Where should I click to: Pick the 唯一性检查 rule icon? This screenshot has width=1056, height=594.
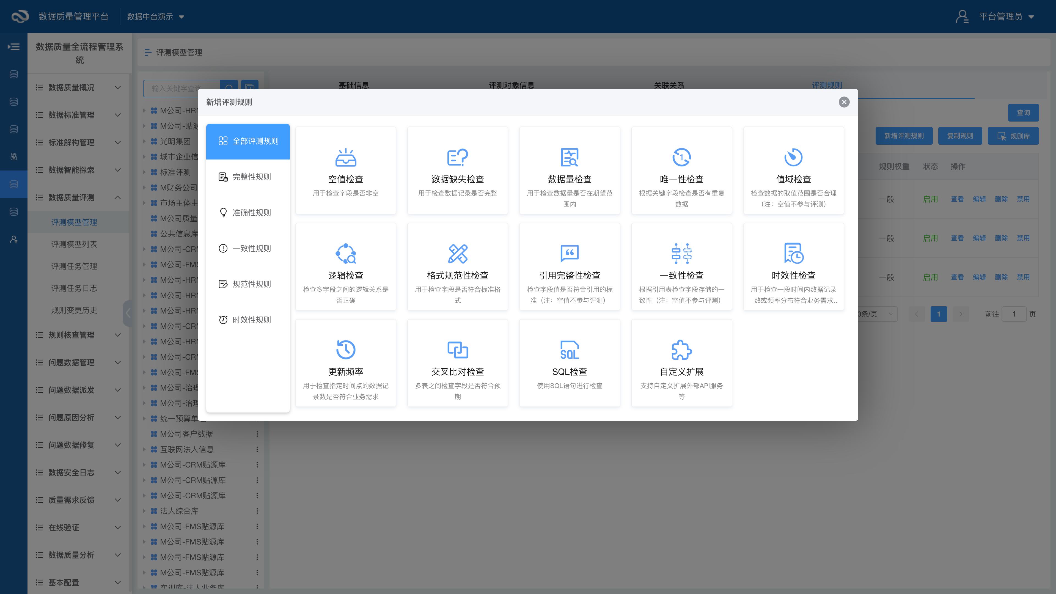[x=681, y=157]
